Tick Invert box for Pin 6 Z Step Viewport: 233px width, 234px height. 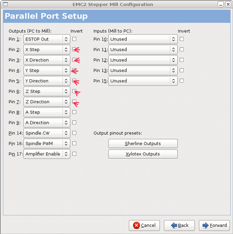point(74,91)
